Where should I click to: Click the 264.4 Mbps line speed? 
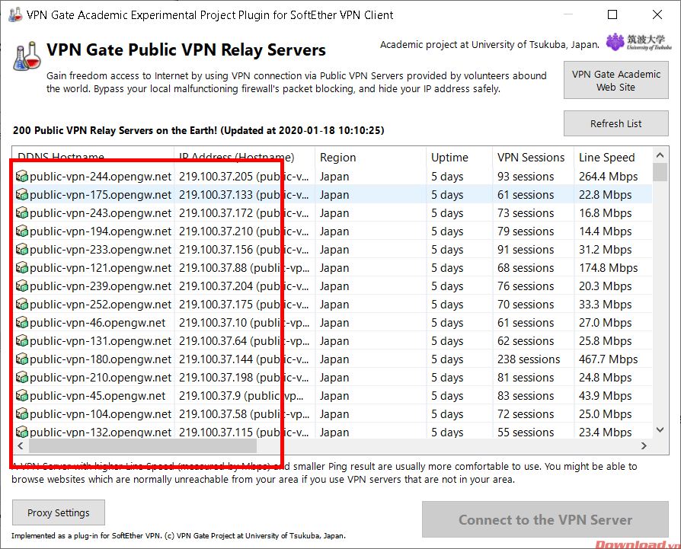(608, 177)
